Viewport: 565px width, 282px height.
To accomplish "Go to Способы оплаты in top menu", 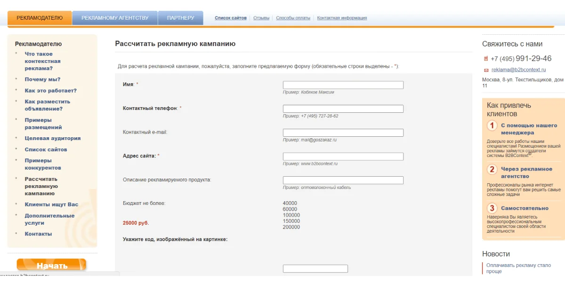I will click(x=293, y=18).
